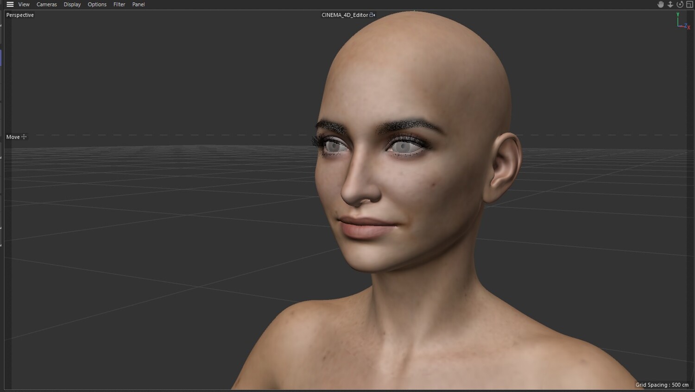Open the View menu

click(x=24, y=4)
